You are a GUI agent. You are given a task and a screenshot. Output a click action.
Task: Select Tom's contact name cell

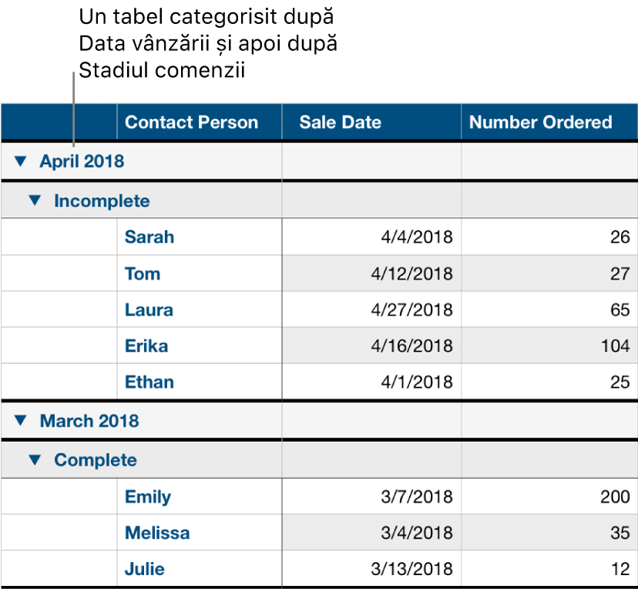(140, 273)
